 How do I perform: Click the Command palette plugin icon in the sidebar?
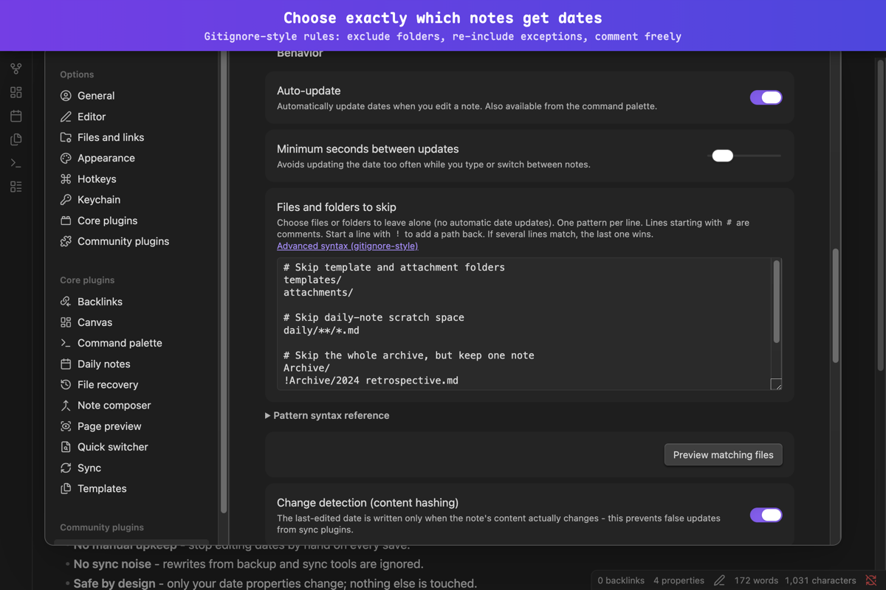tap(66, 343)
